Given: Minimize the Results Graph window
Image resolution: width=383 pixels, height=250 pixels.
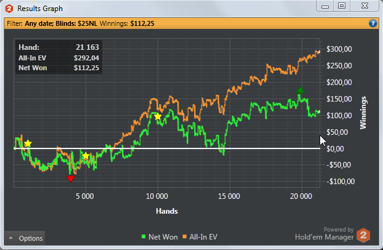Looking at the screenshot, I should click(325, 6).
